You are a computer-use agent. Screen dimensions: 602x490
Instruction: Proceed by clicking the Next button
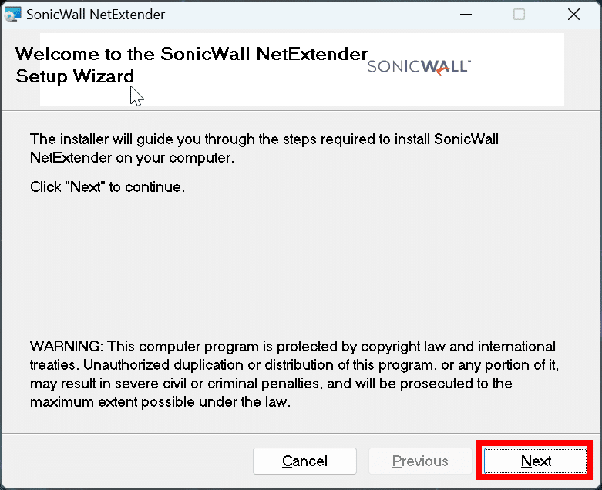pos(536,461)
